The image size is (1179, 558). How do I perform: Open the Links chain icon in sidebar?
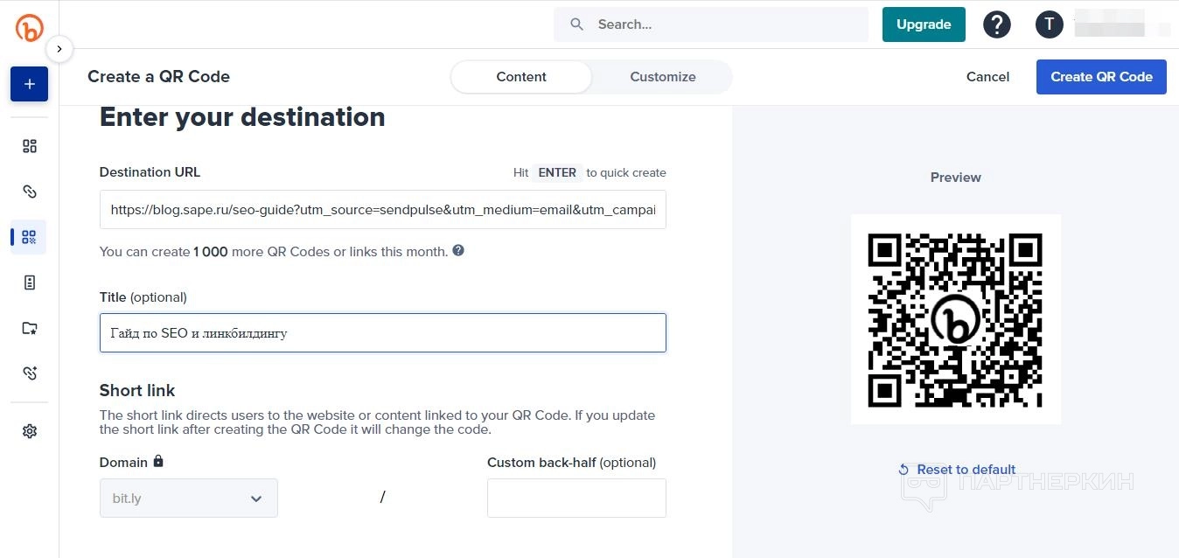30,192
